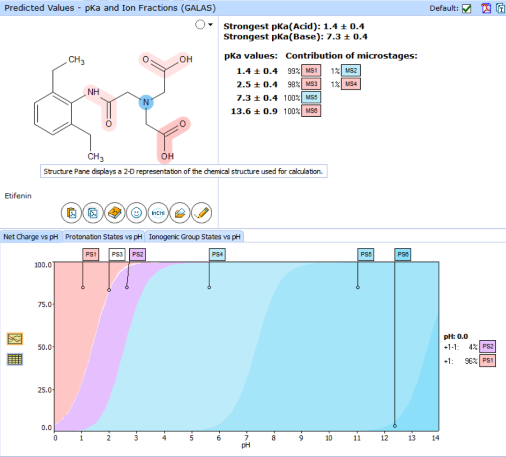The height and width of the screenshot is (457, 506).
Task: Open the structure dictionary book icon
Action: pos(115,213)
